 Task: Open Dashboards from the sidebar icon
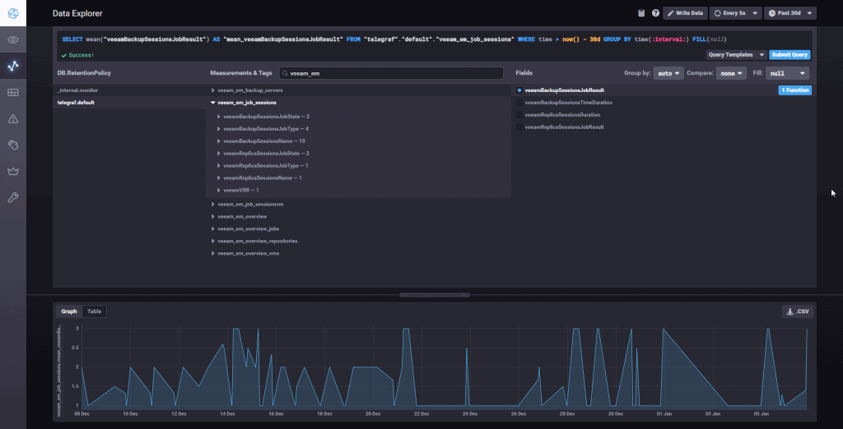point(13,92)
